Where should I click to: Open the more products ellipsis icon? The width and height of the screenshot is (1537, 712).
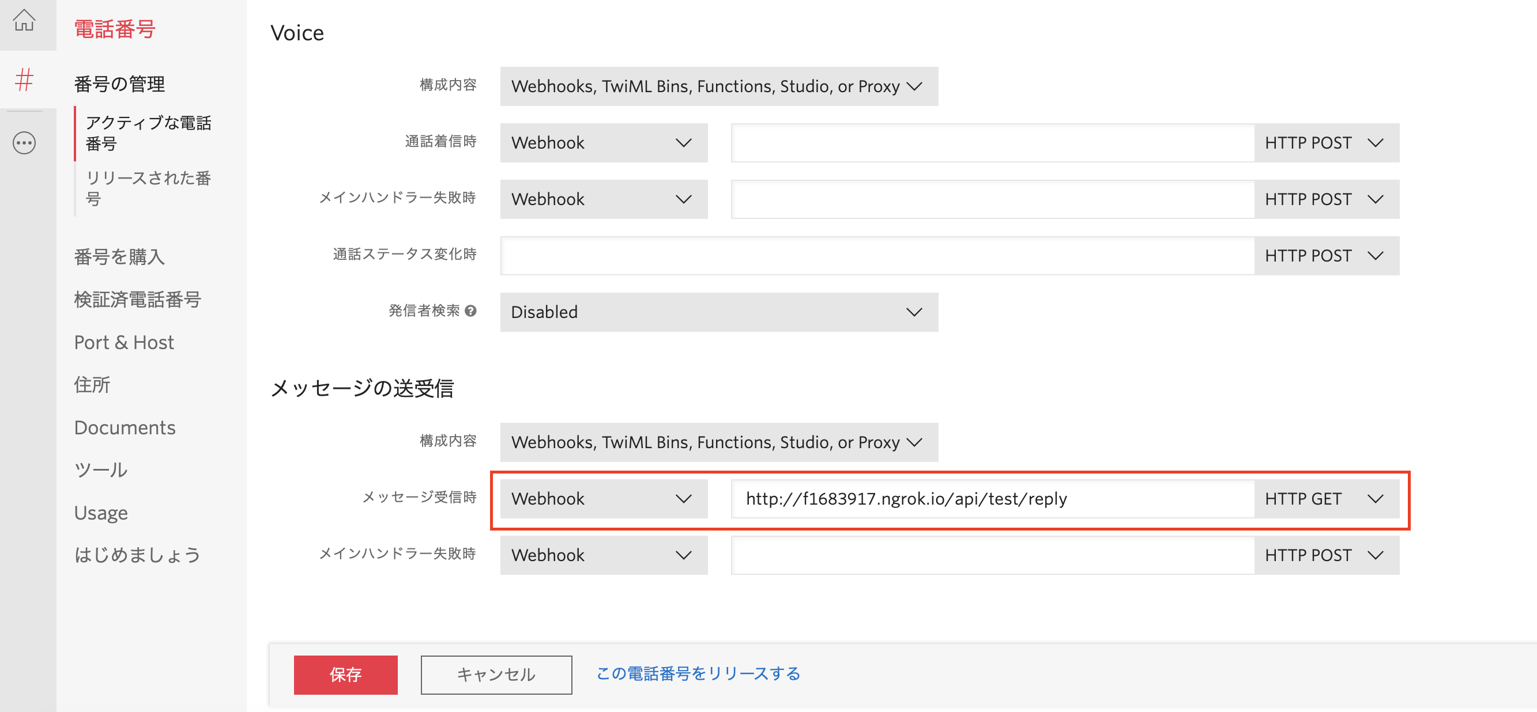coord(24,143)
